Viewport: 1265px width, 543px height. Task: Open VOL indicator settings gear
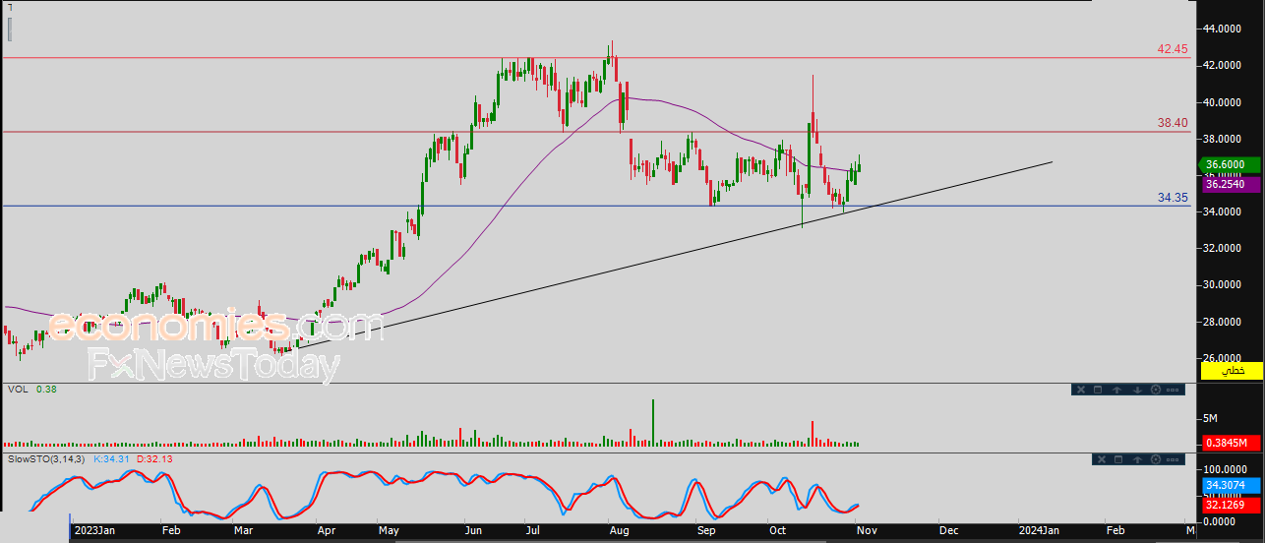pyautogui.click(x=1156, y=390)
